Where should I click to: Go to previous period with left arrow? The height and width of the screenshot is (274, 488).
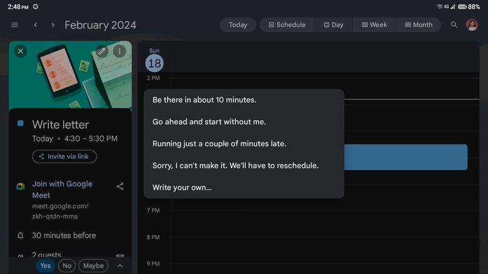click(36, 25)
